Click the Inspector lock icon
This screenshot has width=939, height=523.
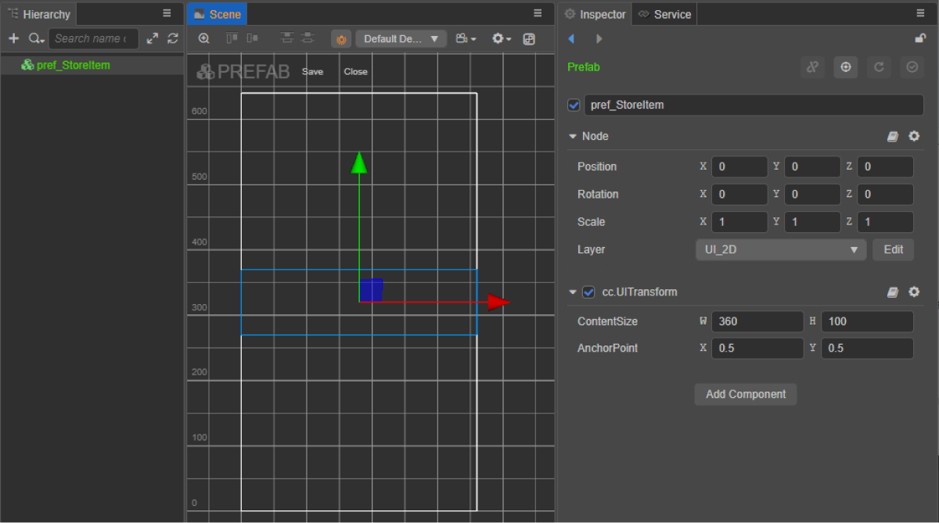pyautogui.click(x=920, y=38)
